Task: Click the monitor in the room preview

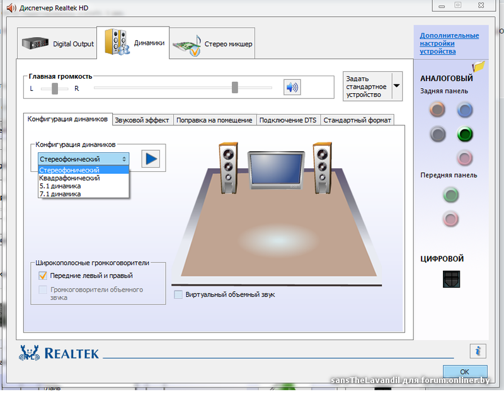Action: click(276, 169)
